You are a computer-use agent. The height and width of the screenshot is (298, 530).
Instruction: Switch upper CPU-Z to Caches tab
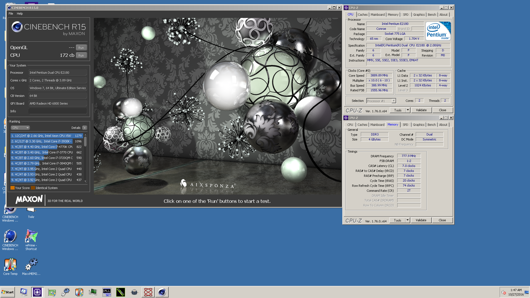362,15
